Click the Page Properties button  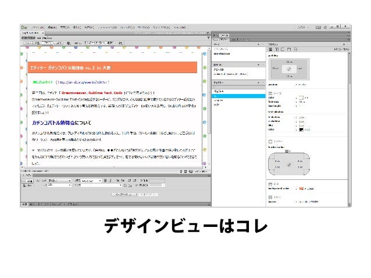click(x=124, y=194)
